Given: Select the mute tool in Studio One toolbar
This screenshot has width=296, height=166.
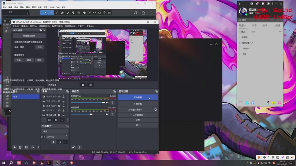Looking at the screenshot, I should click(x=73, y=13).
